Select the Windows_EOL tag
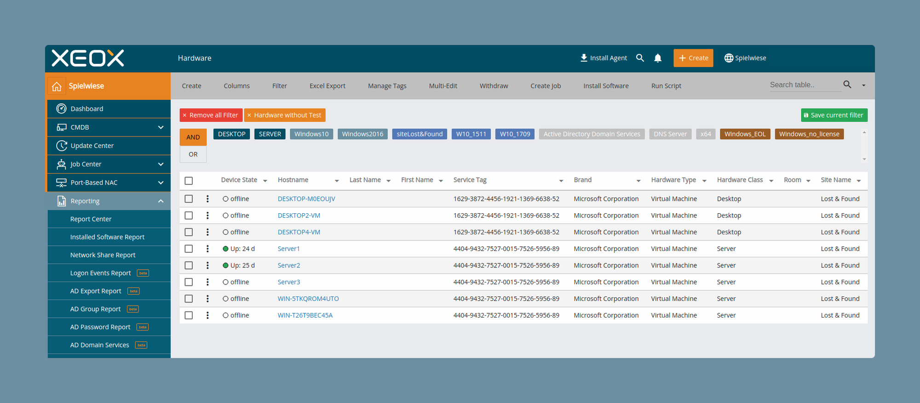Image resolution: width=920 pixels, height=403 pixels. (x=745, y=134)
